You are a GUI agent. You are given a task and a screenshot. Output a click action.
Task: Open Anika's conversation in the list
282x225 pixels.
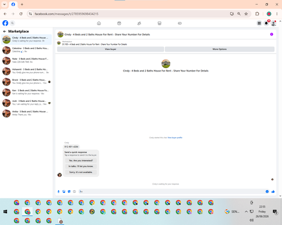click(27, 113)
